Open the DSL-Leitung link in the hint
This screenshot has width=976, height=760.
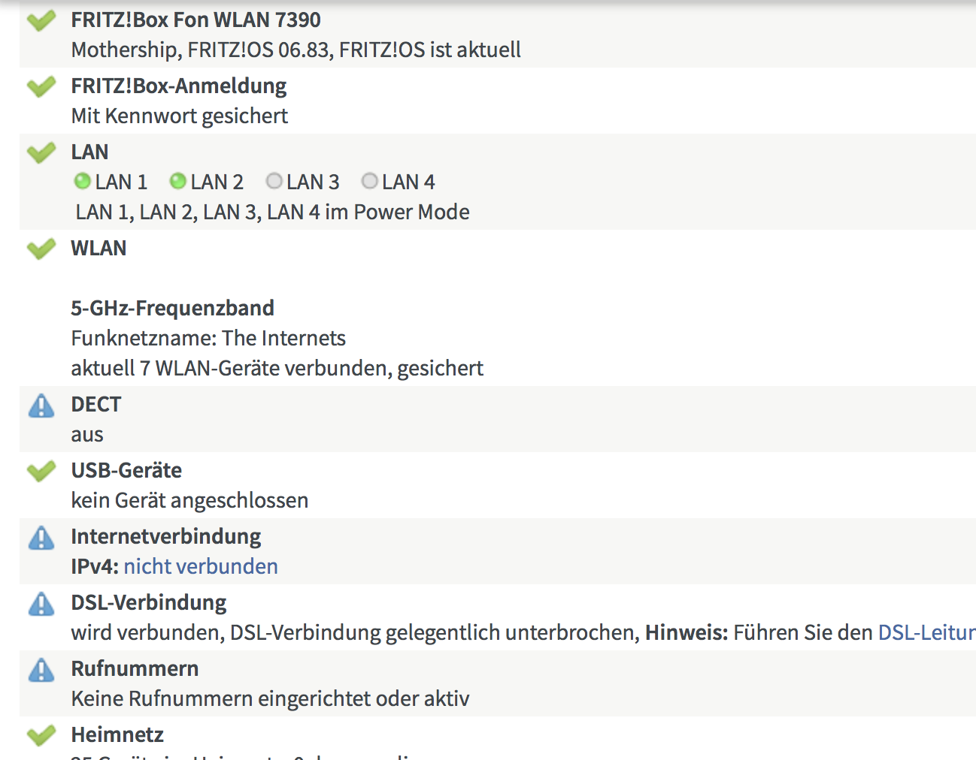[926, 632]
